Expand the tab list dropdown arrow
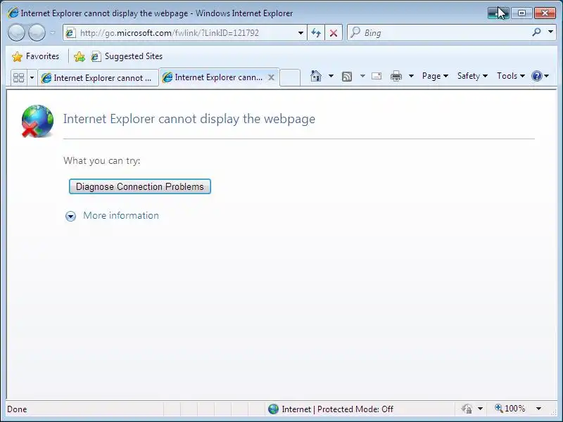The image size is (563, 422). [x=32, y=77]
